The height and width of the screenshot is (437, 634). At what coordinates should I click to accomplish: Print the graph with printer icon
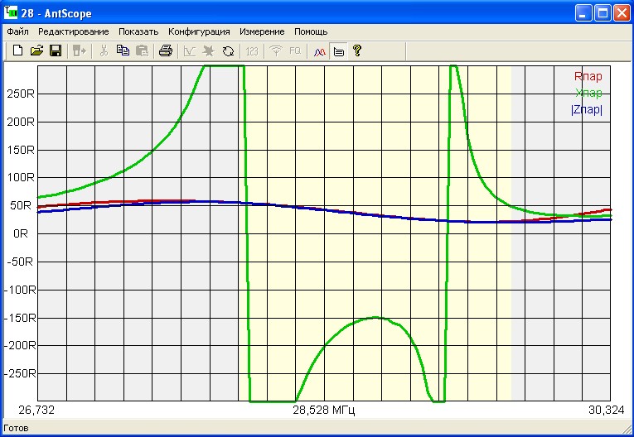pyautogui.click(x=166, y=51)
